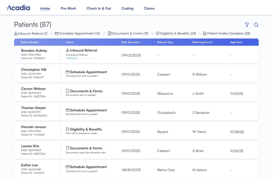The width and height of the screenshot is (273, 178).
Task: Click calendar icon in Esther Lee's status
Action: click(67, 167)
